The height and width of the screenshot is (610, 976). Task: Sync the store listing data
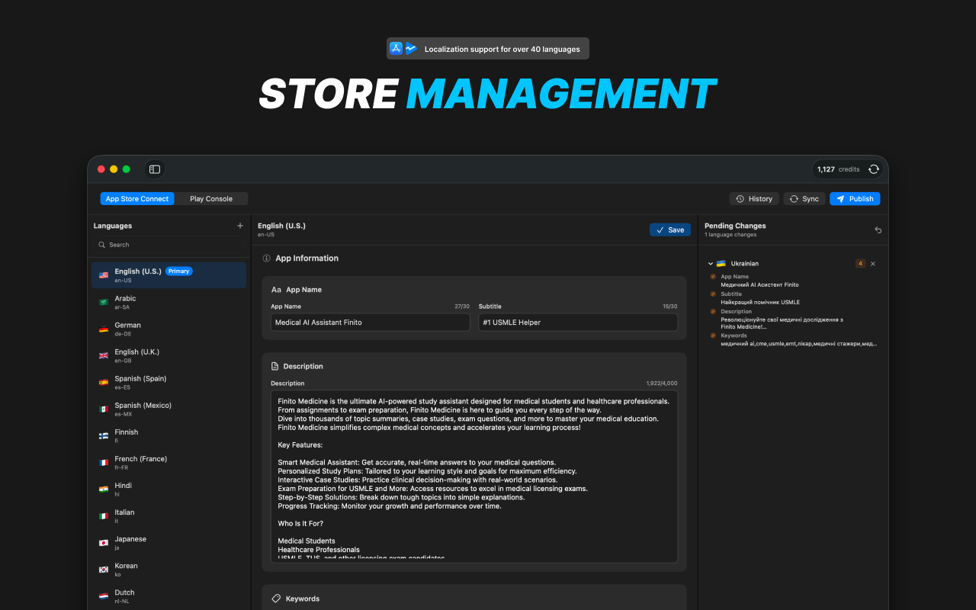804,198
